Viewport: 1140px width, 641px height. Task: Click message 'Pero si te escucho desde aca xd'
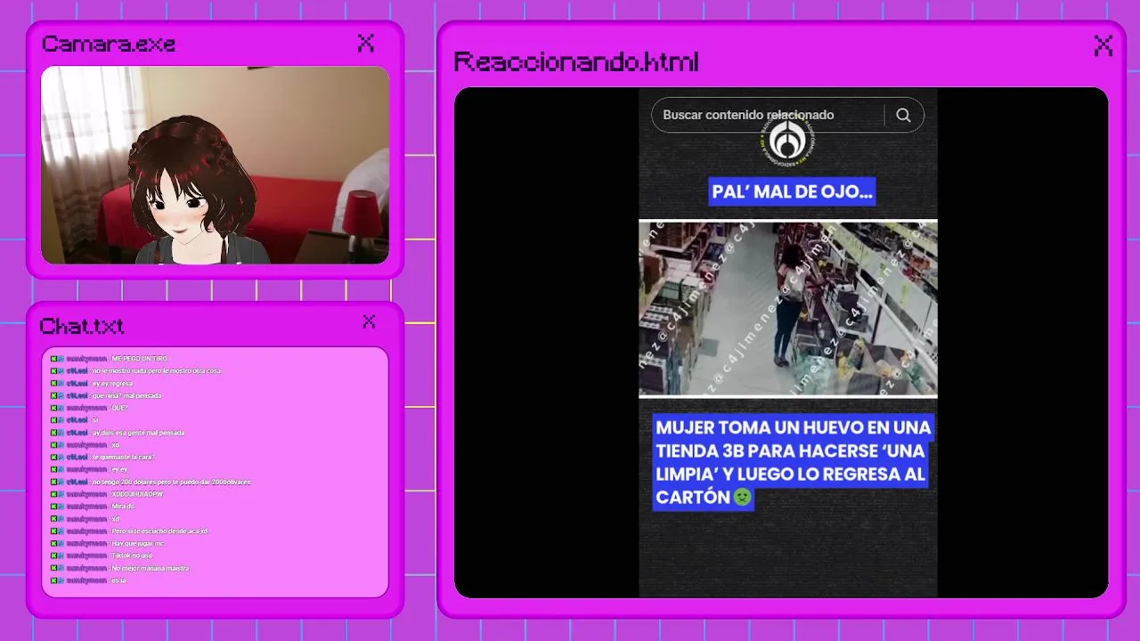pyautogui.click(x=159, y=531)
